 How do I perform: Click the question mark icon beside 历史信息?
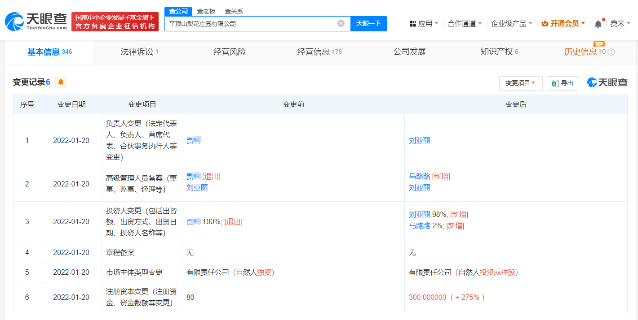coord(611,52)
